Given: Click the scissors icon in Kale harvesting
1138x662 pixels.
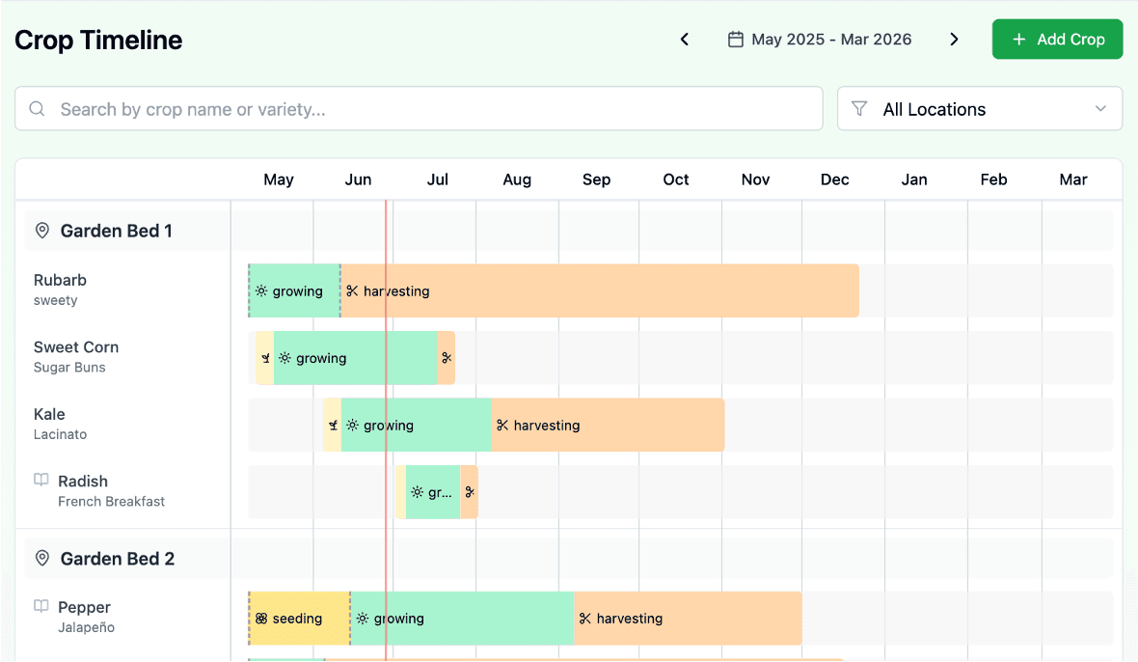Looking at the screenshot, I should click(x=502, y=426).
